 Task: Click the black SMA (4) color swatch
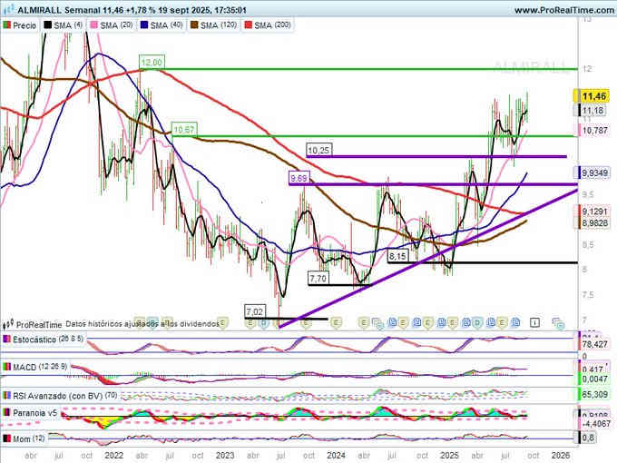click(47, 25)
